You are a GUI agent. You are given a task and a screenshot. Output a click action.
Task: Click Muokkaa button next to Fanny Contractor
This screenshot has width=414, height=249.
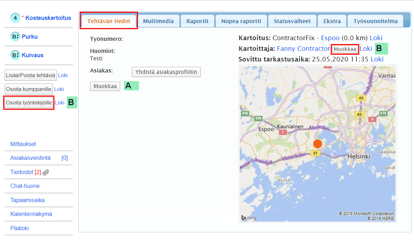pyautogui.click(x=344, y=49)
